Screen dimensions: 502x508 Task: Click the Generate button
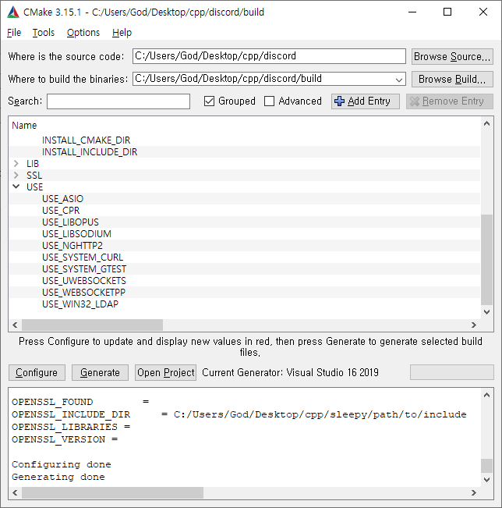point(100,372)
